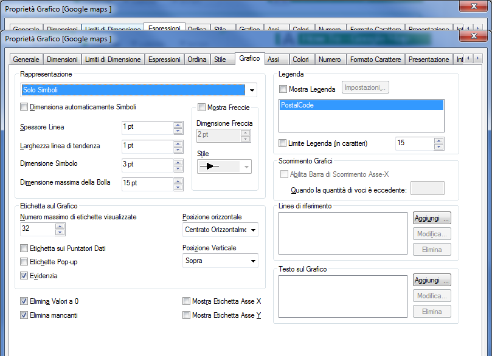
Task: Click Larghezza linea di tendenza field
Action: point(147,146)
